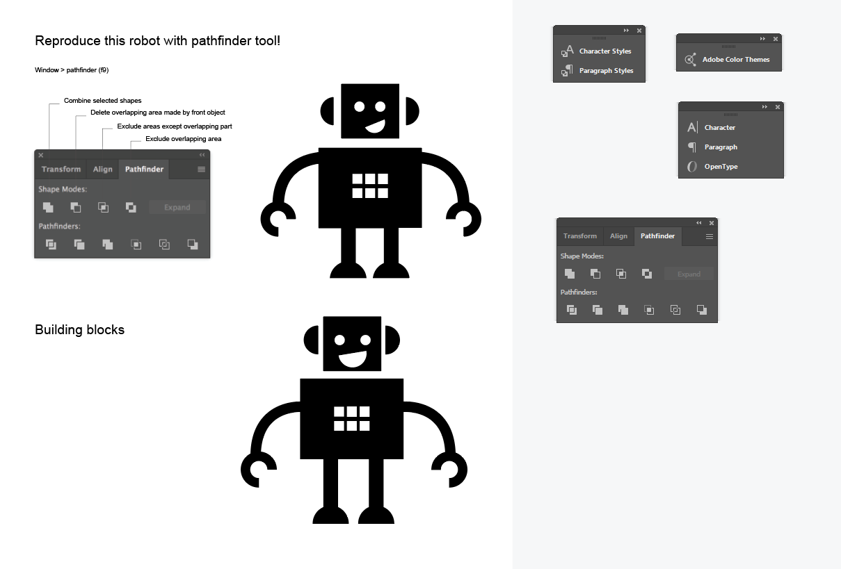
Task: Click Outline icon in annotated Pathfinder panel
Action: 164,244
